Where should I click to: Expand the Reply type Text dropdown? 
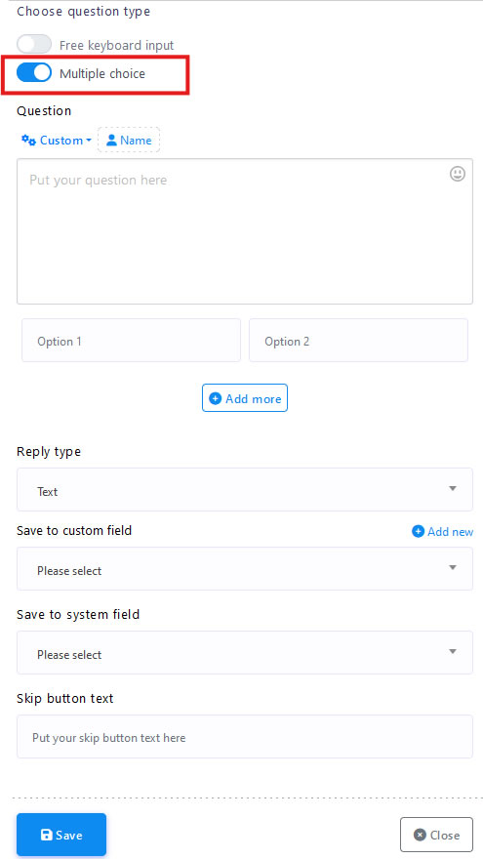coord(245,489)
